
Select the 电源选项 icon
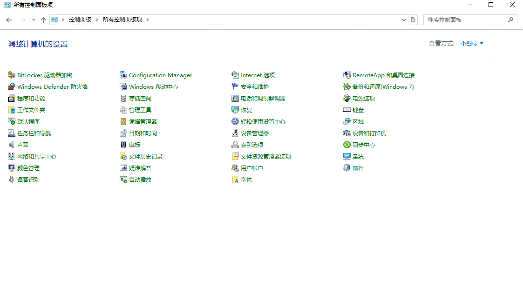pos(347,98)
